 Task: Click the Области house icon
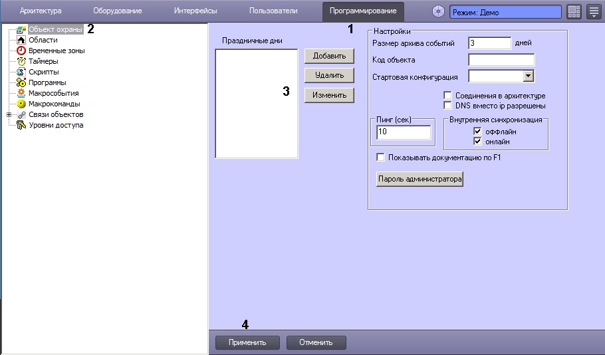point(21,40)
